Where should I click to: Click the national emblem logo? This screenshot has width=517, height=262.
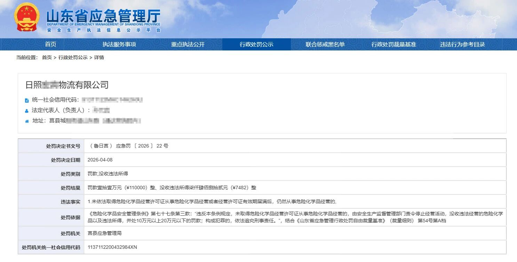coord(27,17)
